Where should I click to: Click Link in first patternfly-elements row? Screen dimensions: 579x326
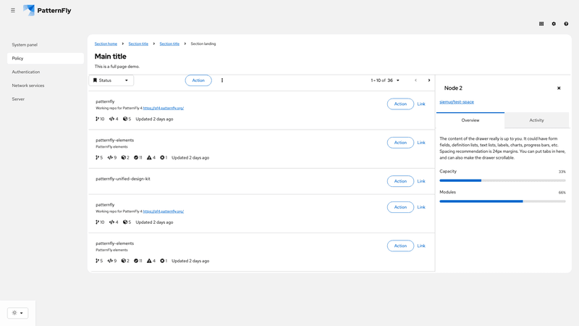click(421, 142)
